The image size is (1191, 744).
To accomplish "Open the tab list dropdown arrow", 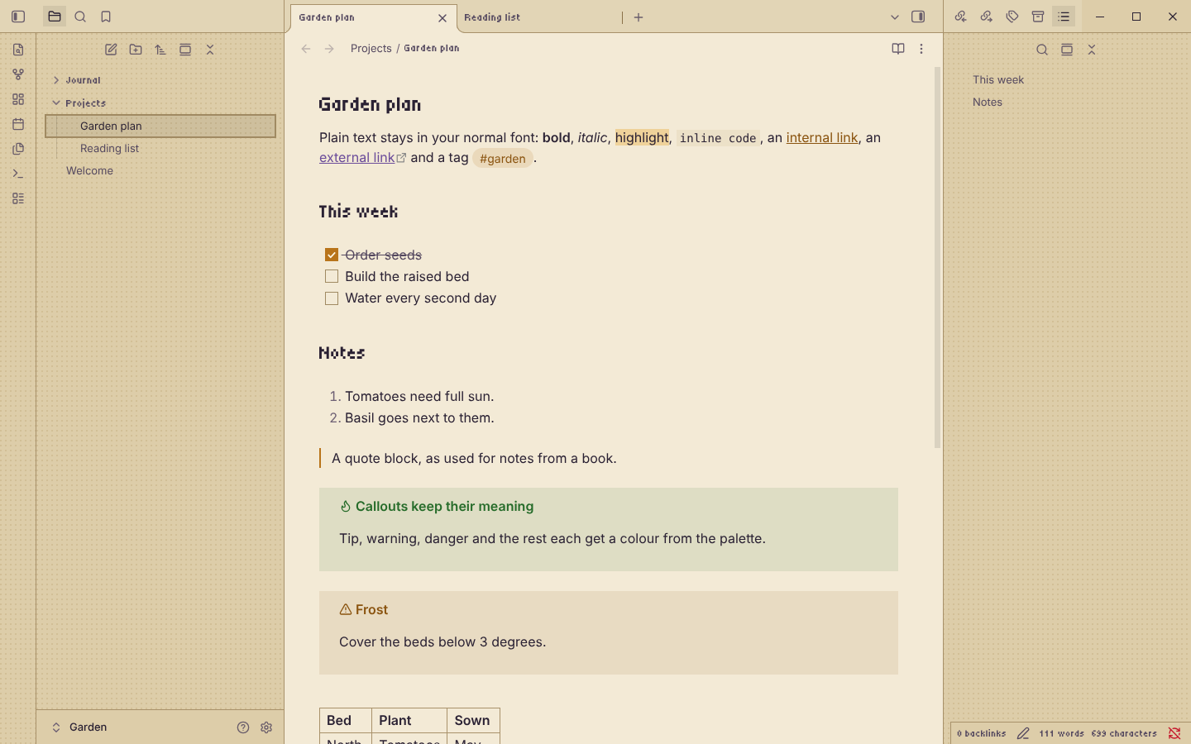I will 895,17.
